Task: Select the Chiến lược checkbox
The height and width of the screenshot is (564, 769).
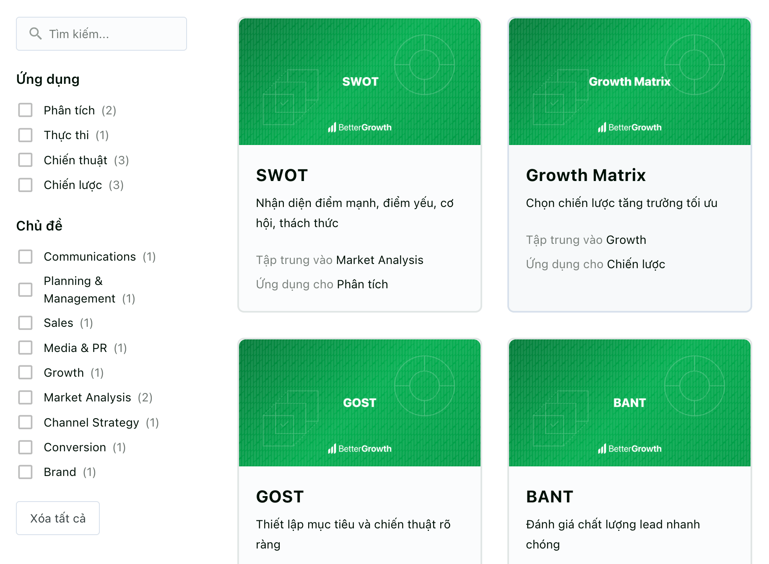Action: point(26,185)
